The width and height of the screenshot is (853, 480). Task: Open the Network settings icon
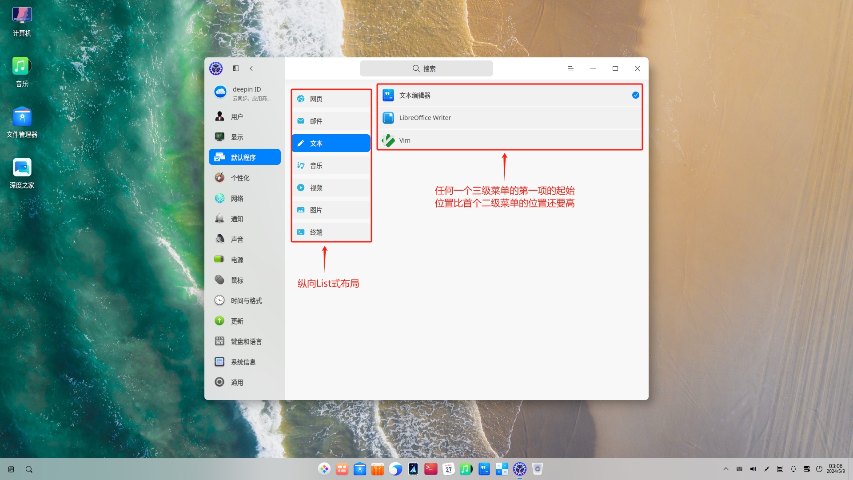tap(220, 198)
